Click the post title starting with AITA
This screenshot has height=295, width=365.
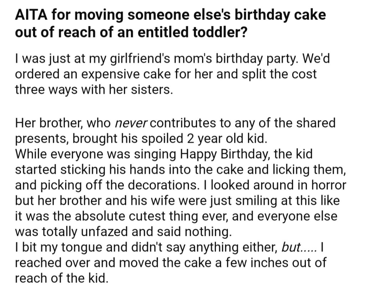click(170, 23)
